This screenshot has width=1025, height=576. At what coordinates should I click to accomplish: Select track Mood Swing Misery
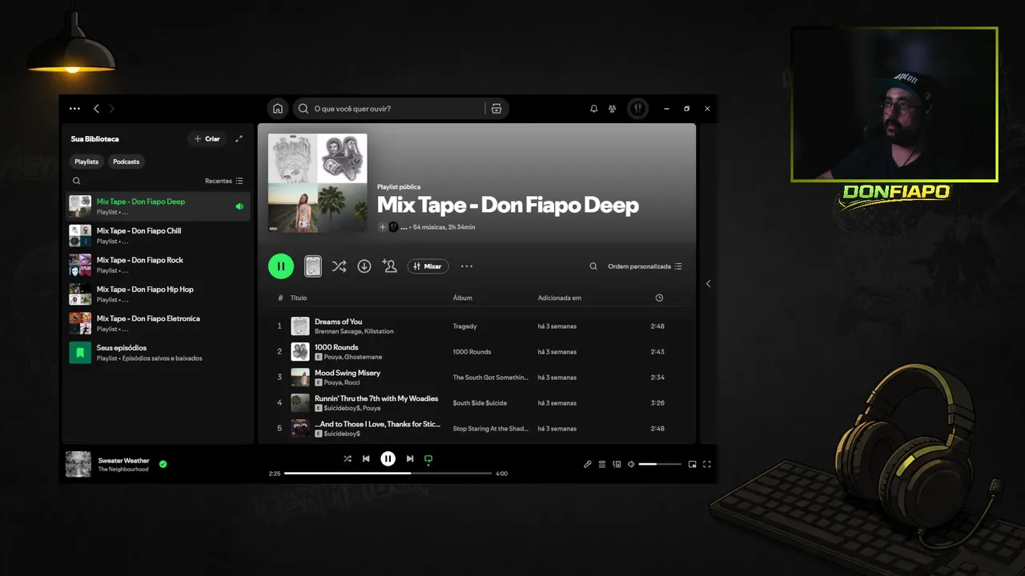(x=348, y=373)
